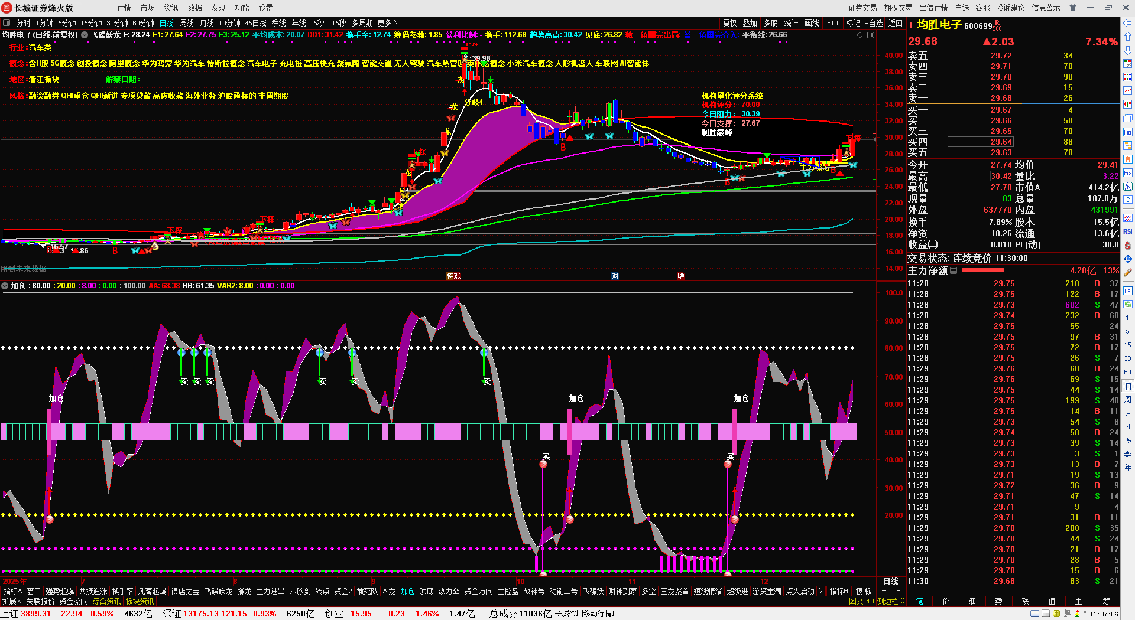This screenshot has height=620, width=1135.
Task: Open 期权交易 link
Action: [899, 8]
